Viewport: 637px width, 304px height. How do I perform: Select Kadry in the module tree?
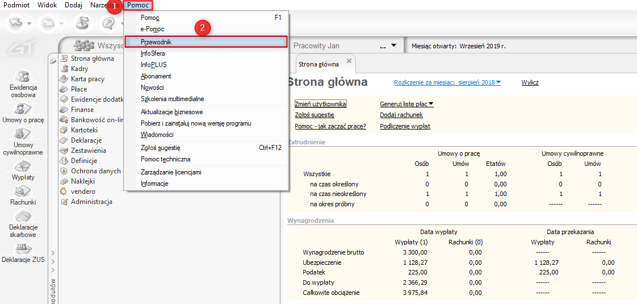[x=79, y=69]
